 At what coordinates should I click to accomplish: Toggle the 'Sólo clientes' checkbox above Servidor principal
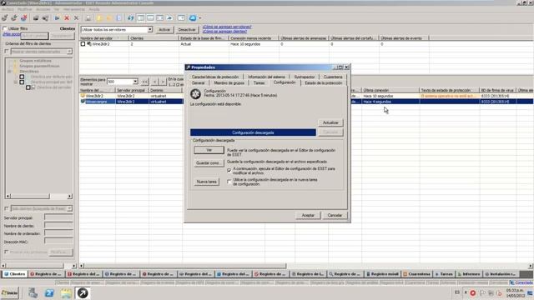click(7, 208)
